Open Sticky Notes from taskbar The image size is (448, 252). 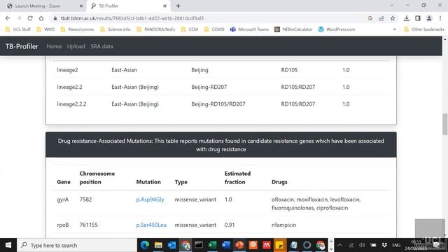[x=280, y=245]
